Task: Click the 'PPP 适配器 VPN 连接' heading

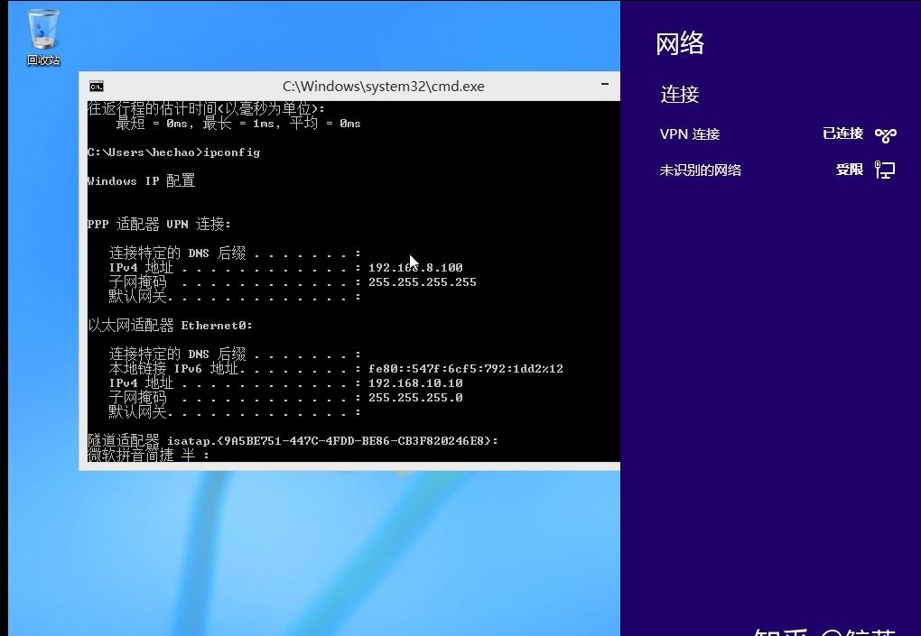Action: click(159, 224)
